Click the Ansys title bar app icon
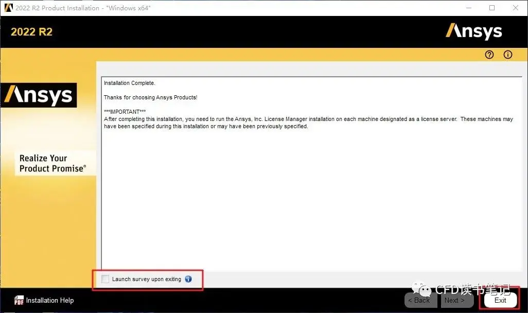This screenshot has width=528, height=313. [x=8, y=8]
